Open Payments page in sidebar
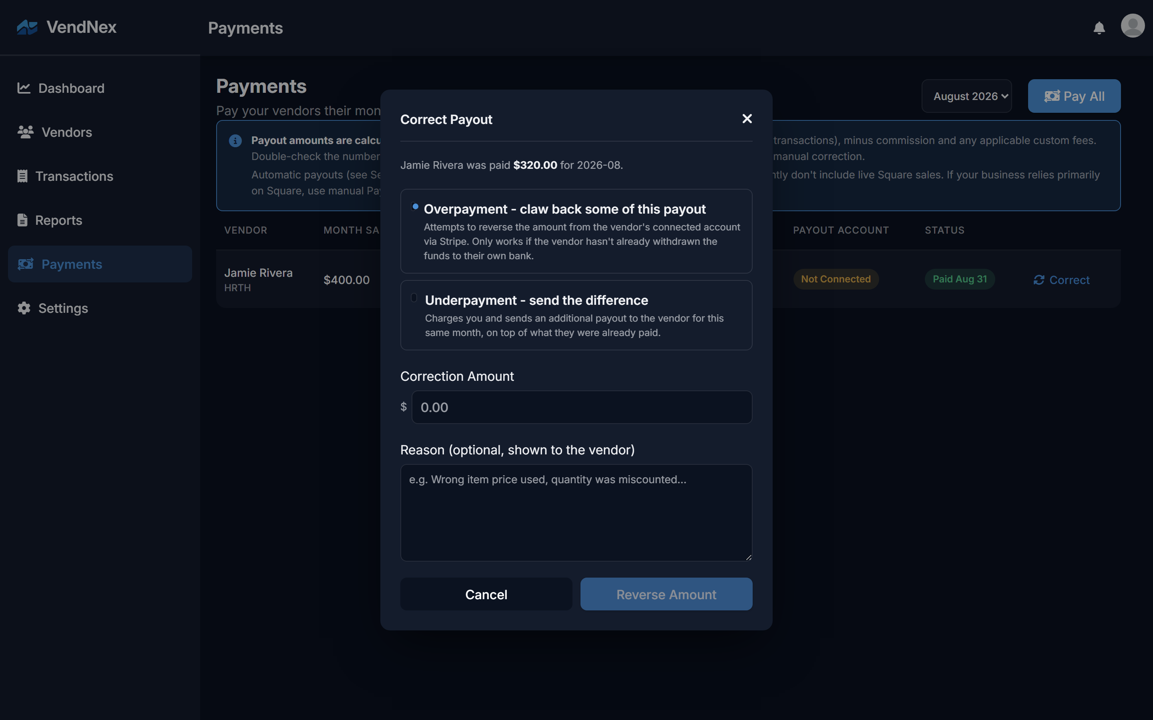1153x720 pixels. pos(100,264)
